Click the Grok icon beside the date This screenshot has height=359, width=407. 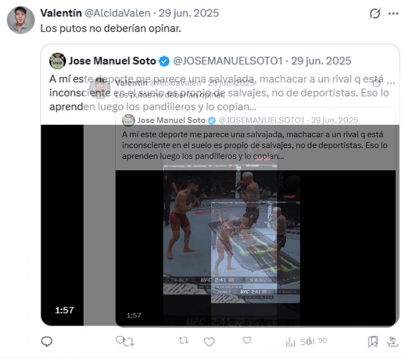pos(375,14)
